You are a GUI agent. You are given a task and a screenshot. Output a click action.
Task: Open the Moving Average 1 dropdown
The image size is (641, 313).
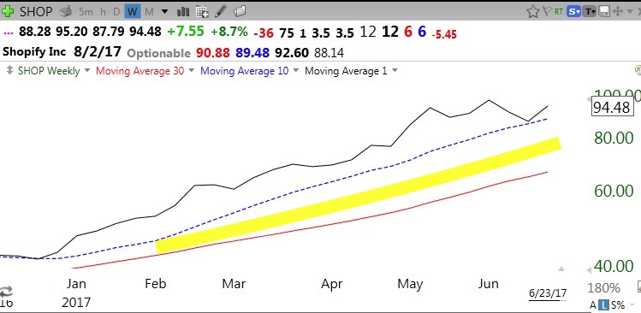(395, 71)
